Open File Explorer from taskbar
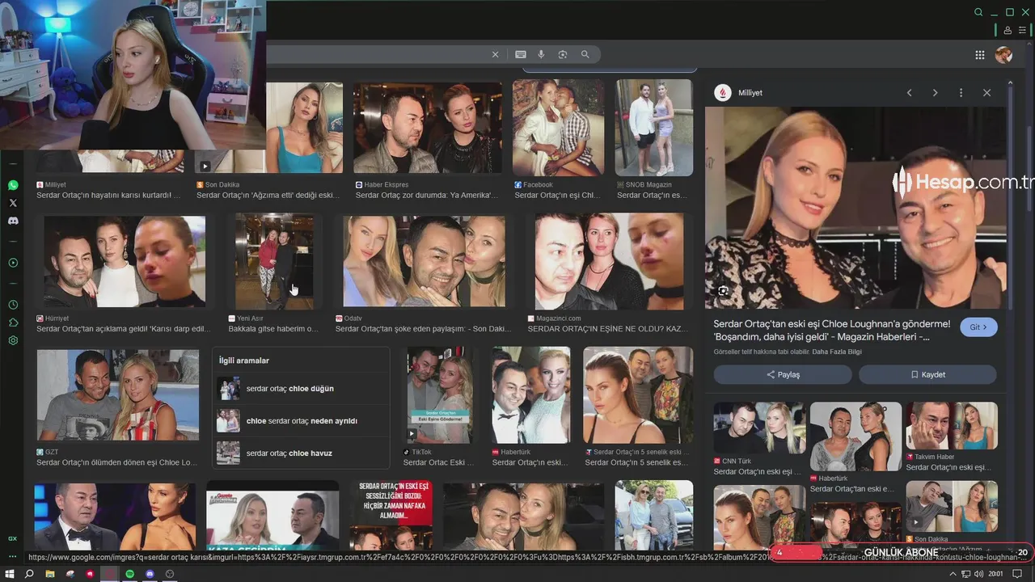1035x582 pixels. click(49, 574)
